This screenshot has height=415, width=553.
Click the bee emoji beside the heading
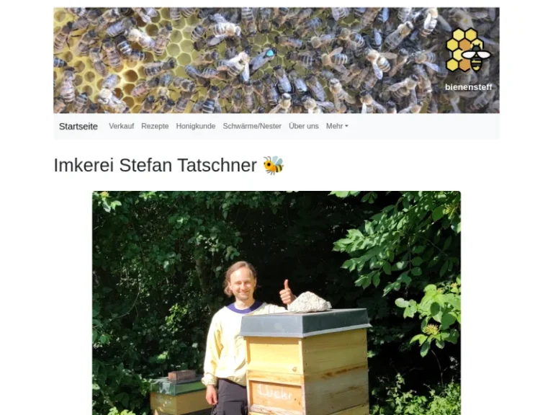pyautogui.click(x=274, y=165)
